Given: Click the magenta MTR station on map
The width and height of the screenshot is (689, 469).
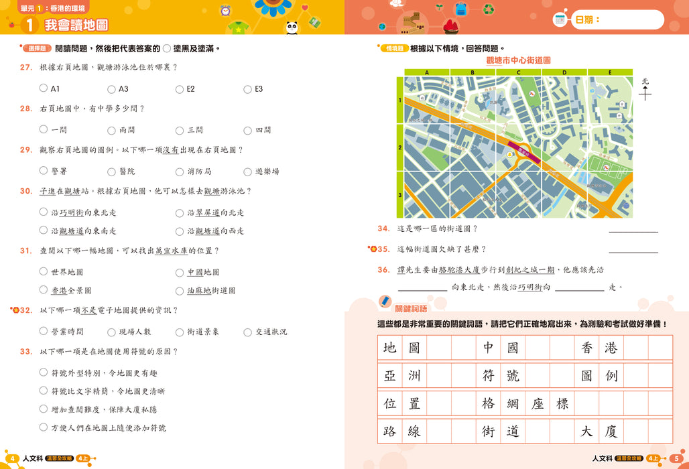Looking at the screenshot, I should pyautogui.click(x=523, y=152).
